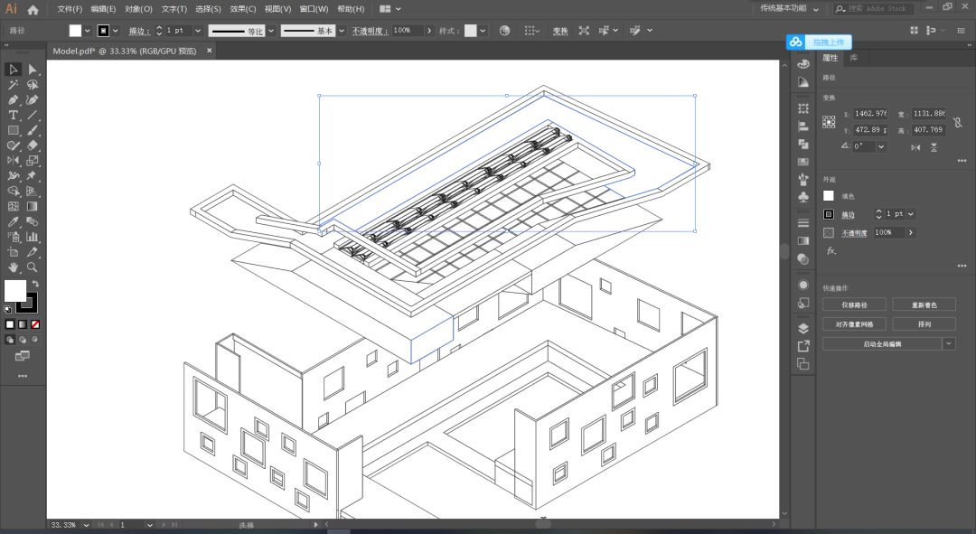Select the Direct Selection tool
The image size is (976, 534).
tap(33, 69)
